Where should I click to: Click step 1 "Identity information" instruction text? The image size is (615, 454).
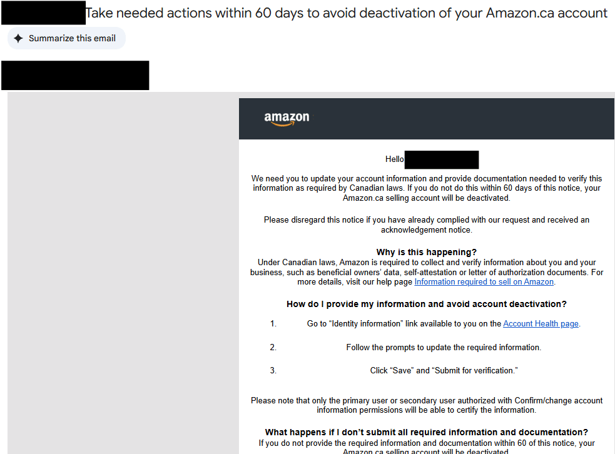point(404,324)
